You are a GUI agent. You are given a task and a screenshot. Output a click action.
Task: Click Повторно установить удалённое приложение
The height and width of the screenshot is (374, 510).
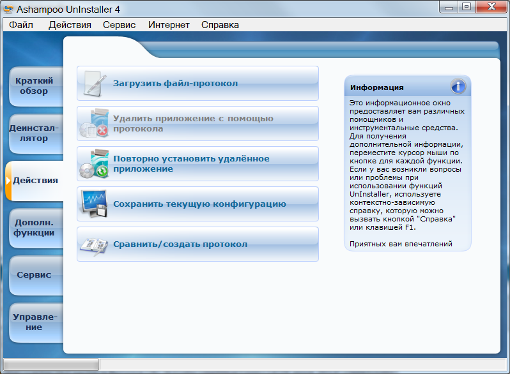pos(191,164)
